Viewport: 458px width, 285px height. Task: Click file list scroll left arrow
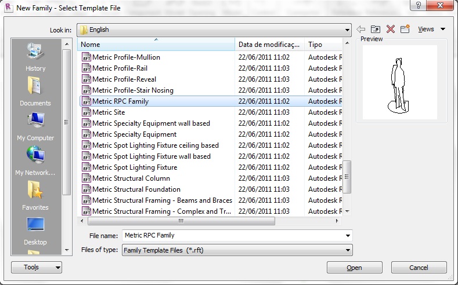point(82,221)
